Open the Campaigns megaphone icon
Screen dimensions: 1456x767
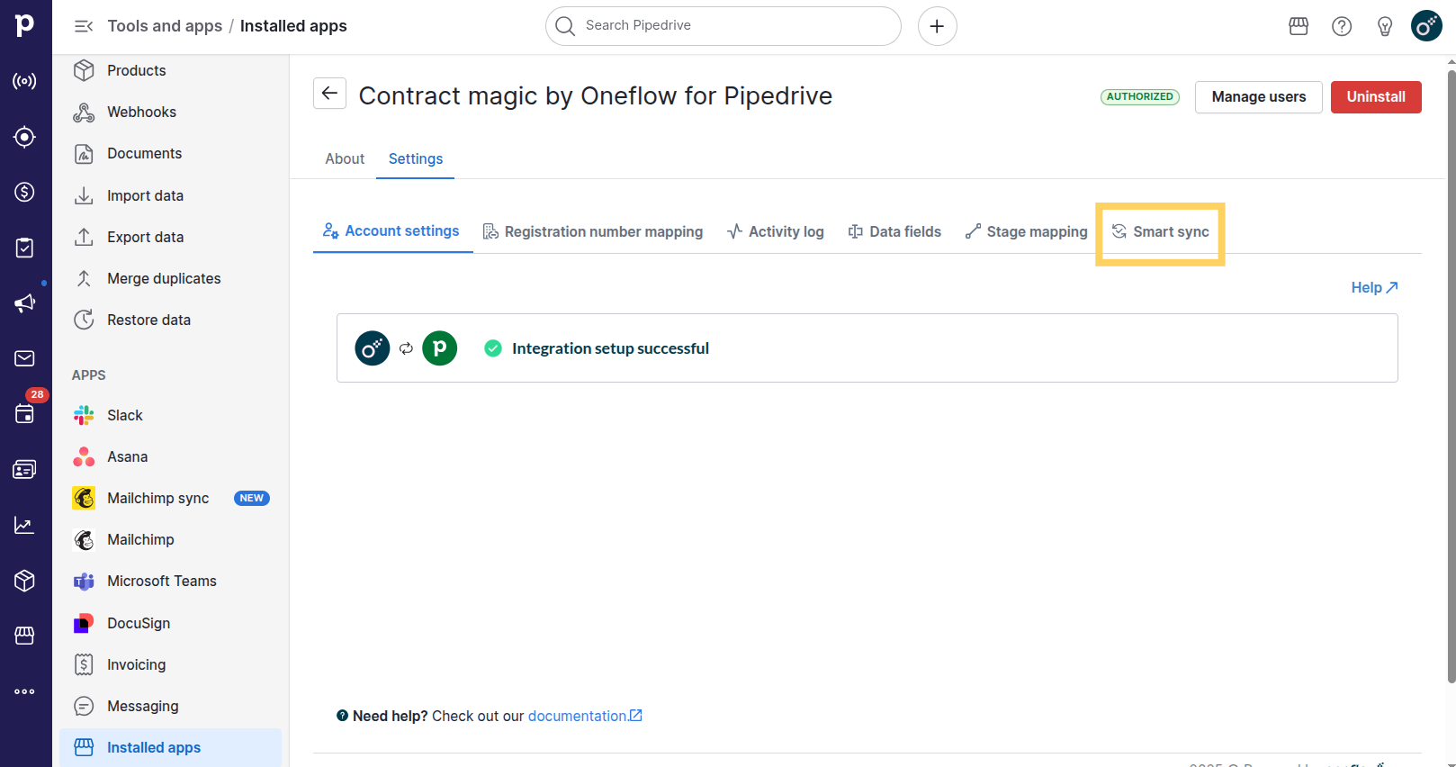click(x=24, y=303)
